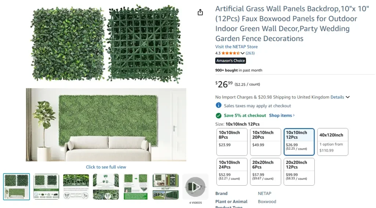Visit the NETAP Store link
Screen dimensions: 376x208
click(x=236, y=47)
